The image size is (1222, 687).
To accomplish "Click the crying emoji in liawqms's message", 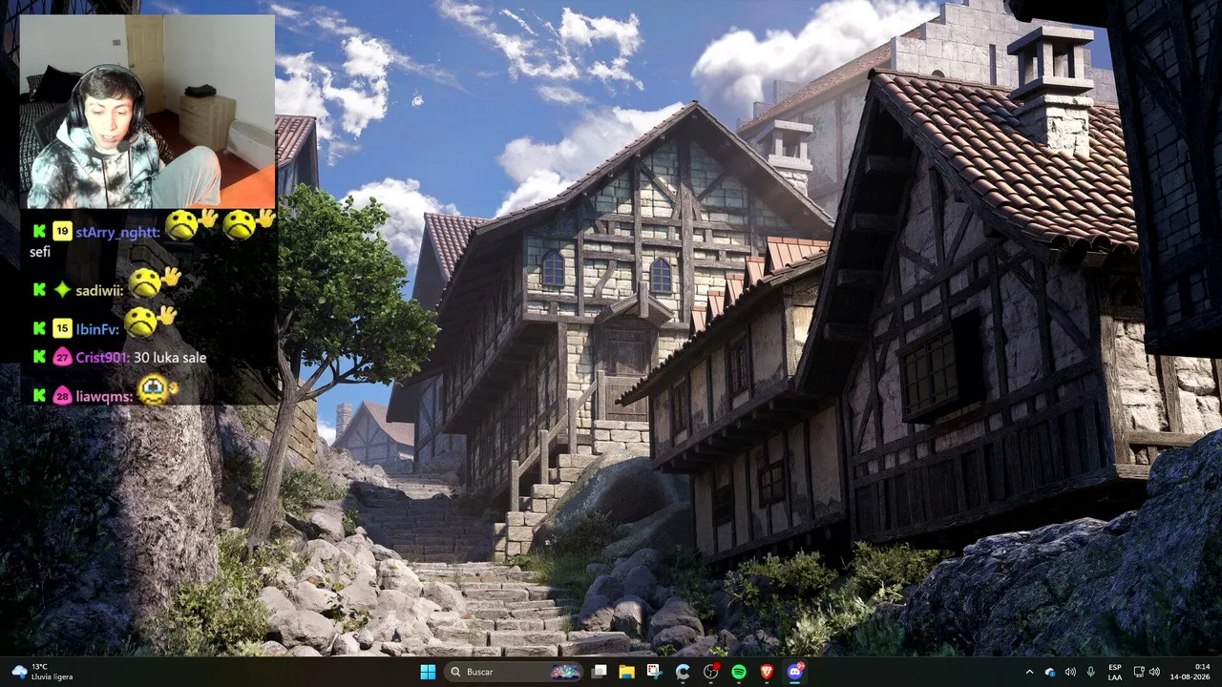I will click(x=157, y=389).
